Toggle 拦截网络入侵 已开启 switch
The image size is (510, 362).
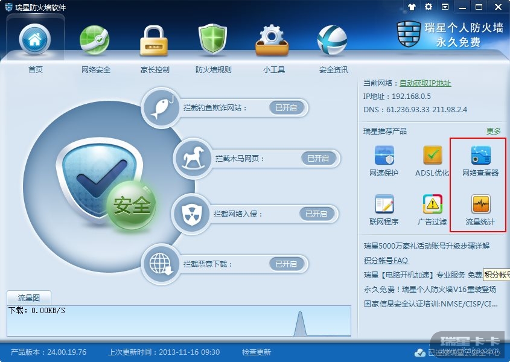[317, 214]
